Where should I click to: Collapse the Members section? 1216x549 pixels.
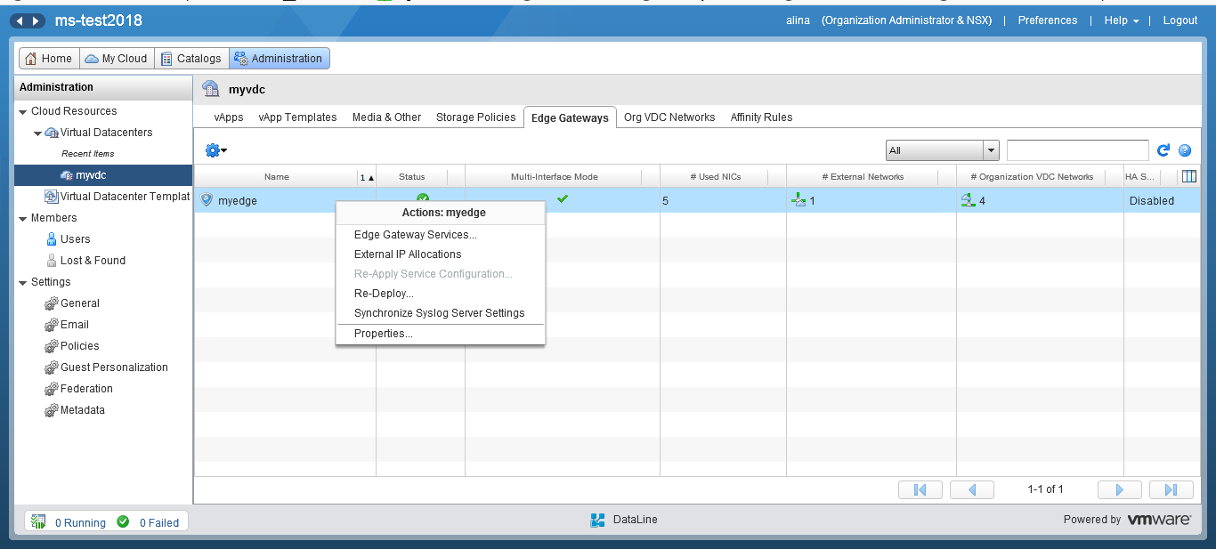click(x=22, y=218)
